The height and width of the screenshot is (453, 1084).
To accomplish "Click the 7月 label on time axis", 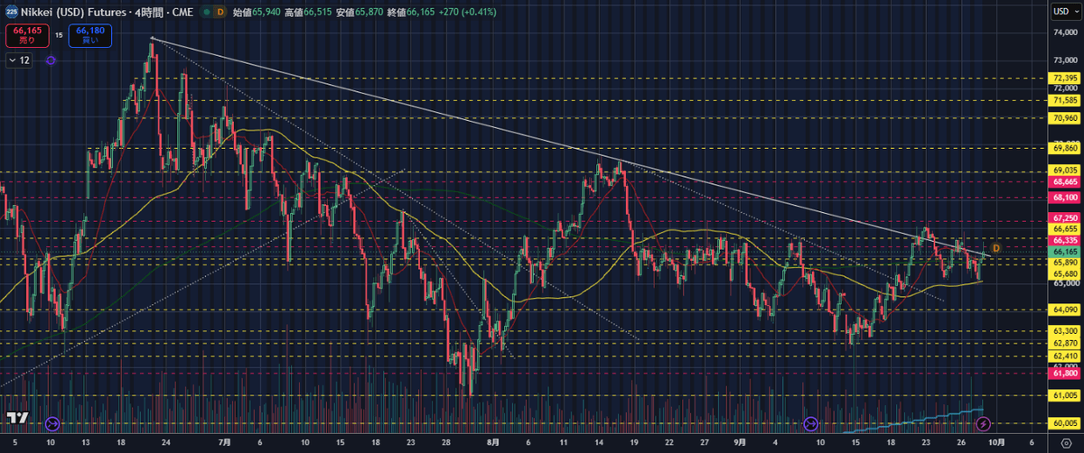I will point(225,443).
